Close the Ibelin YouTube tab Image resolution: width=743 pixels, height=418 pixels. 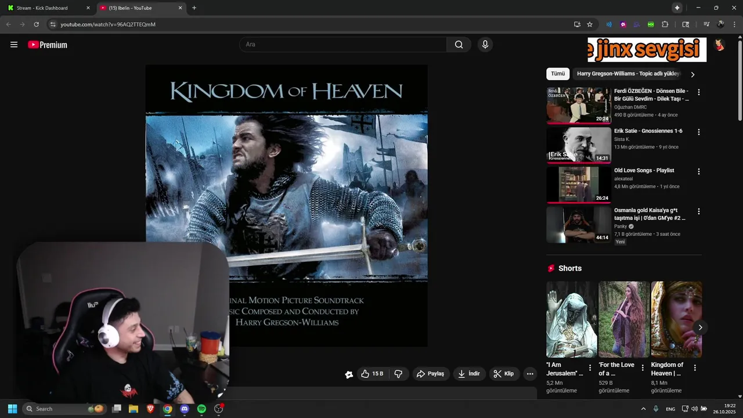[x=180, y=8]
